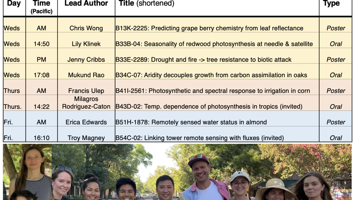The image size is (356, 200).
Task: Click the 17:08 time cell
Action: 41,75
